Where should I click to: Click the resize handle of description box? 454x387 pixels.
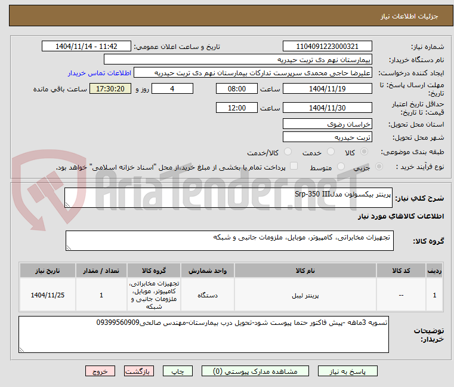68,205
